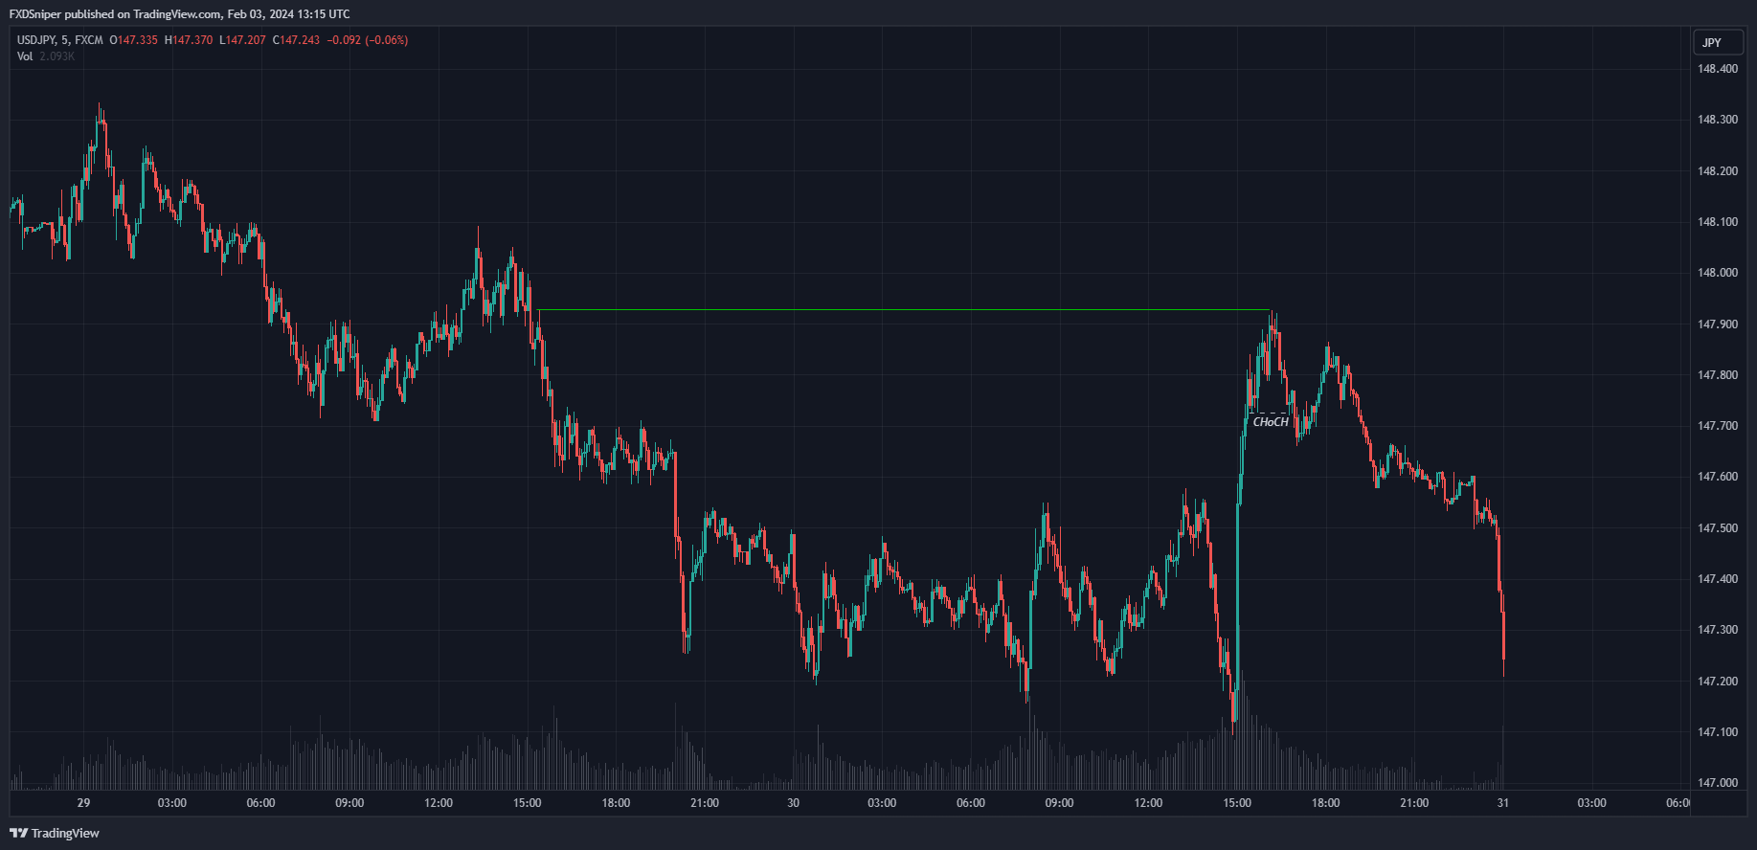The image size is (1757, 850).
Task: Click the open price value O147.335
Action: (134, 40)
